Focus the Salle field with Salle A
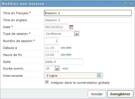 pyautogui.click(x=63, y=62)
